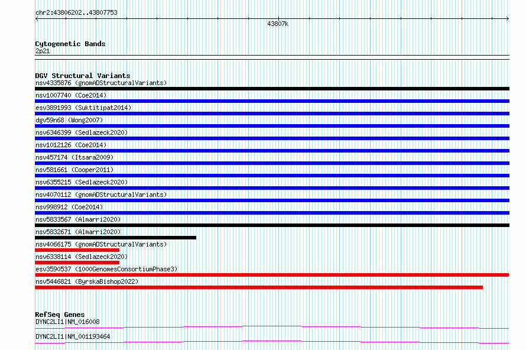This screenshot has width=526, height=350.
Task: Select the 2p21 cytogenetic band label
Action: click(43, 51)
